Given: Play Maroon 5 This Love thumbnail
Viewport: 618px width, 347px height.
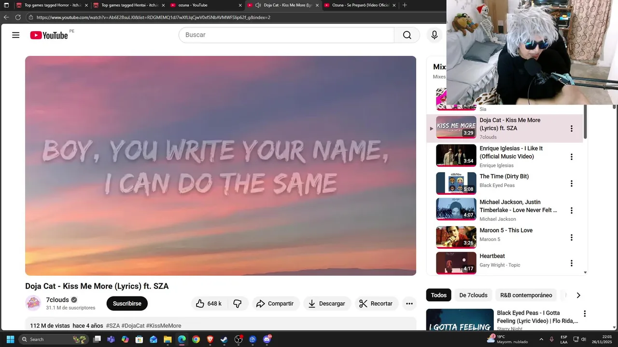Looking at the screenshot, I should [456, 237].
